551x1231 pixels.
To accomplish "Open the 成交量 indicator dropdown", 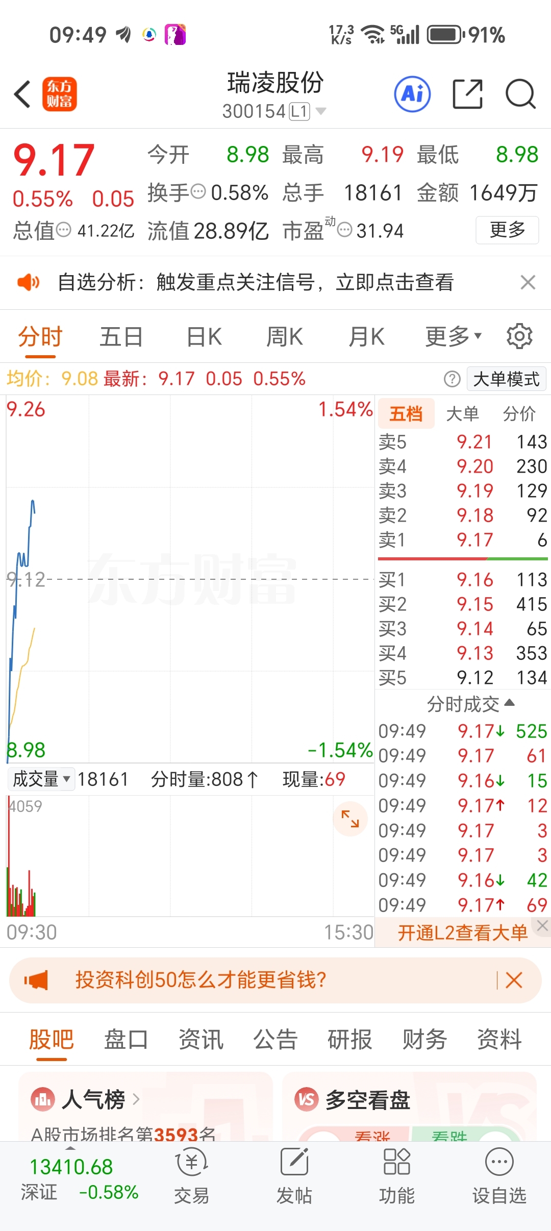I will pos(41,779).
